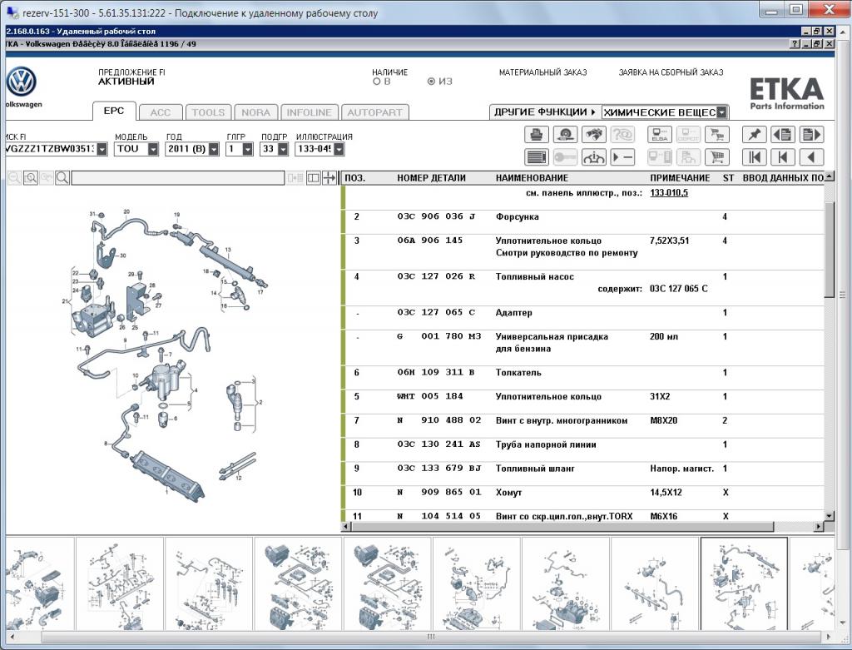Screen dimensions: 852x650
Task: Select the fourth illustration thumbnail
Action: pyautogui.click(x=298, y=583)
